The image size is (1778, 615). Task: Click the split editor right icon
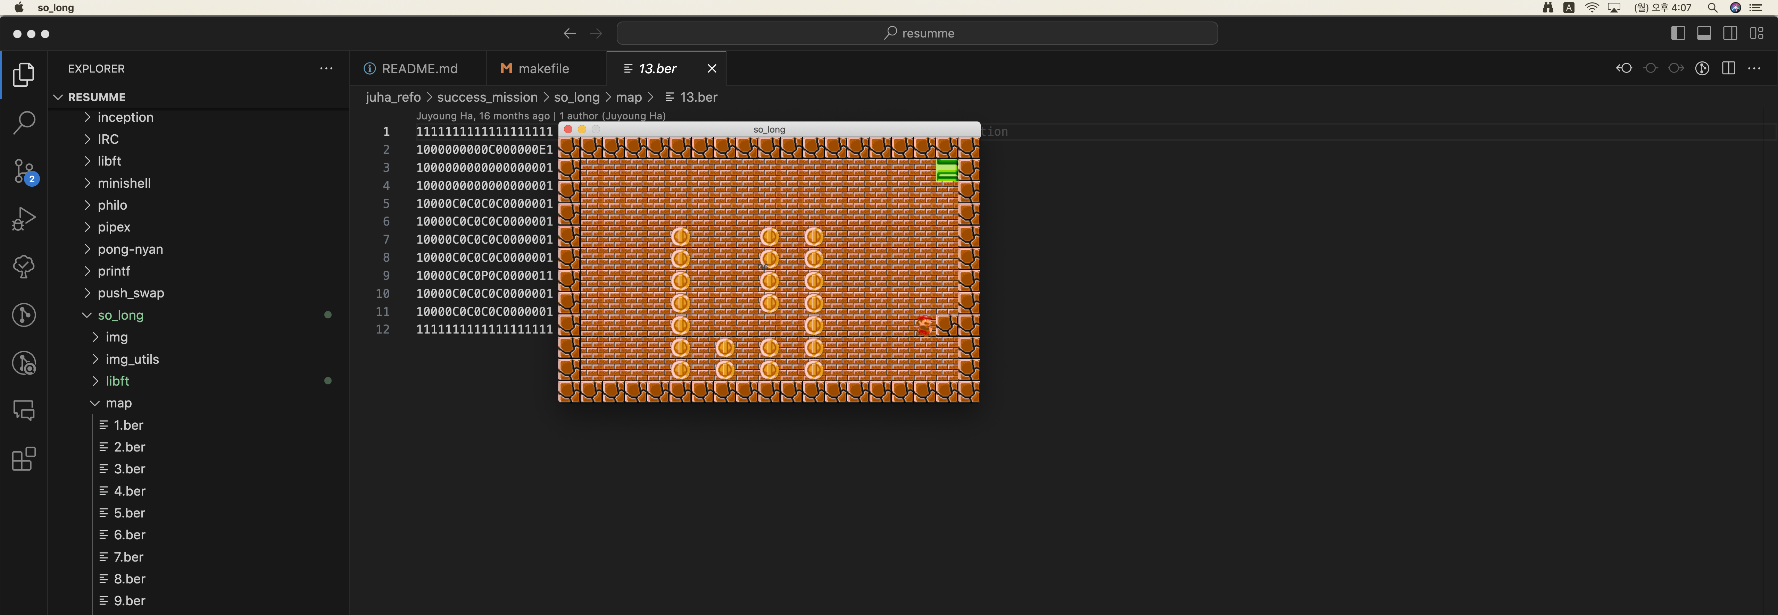[x=1728, y=68]
